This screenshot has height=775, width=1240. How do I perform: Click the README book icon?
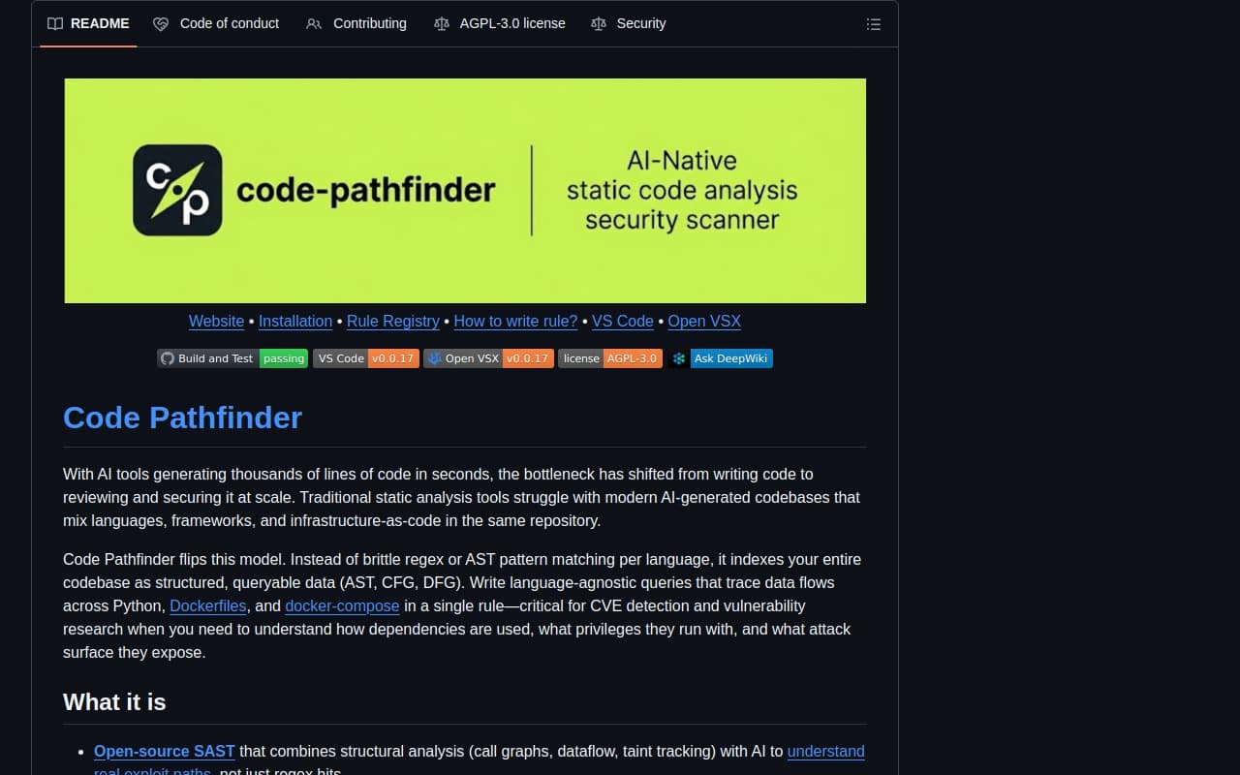click(x=55, y=23)
